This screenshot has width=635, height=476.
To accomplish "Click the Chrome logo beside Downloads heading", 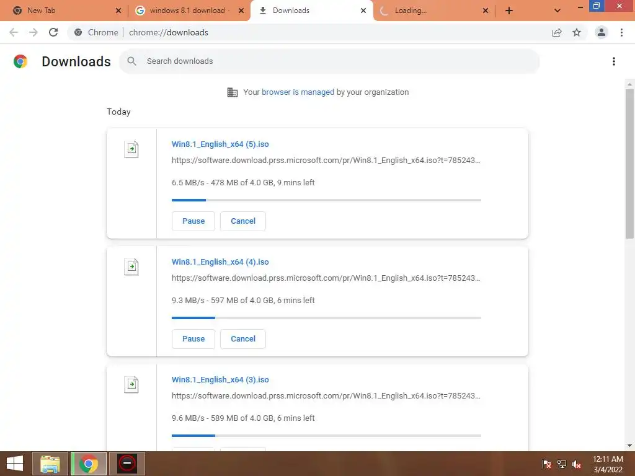I will pyautogui.click(x=20, y=61).
